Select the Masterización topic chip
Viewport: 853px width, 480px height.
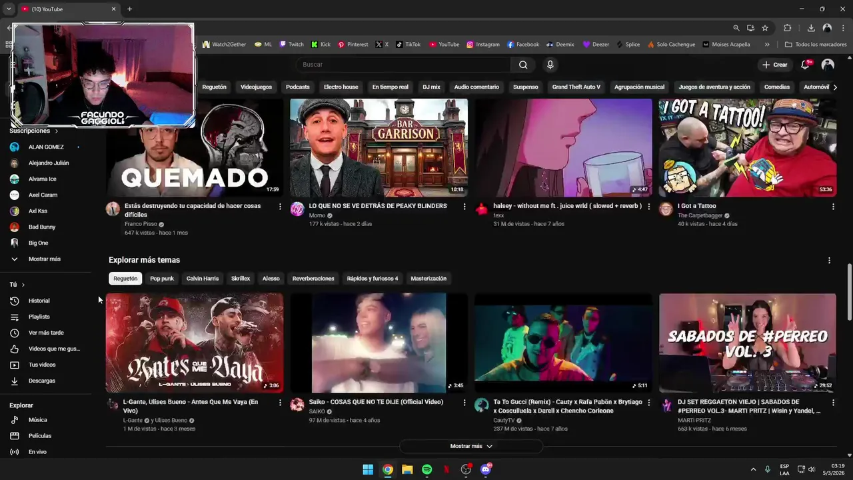428,279
